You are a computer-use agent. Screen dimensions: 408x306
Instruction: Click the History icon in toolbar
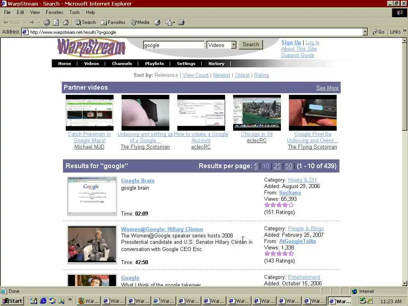pyautogui.click(x=157, y=22)
